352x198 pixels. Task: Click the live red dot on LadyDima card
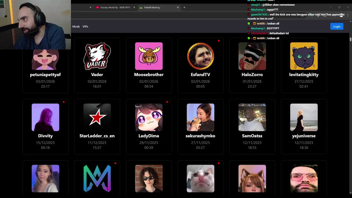(167, 102)
